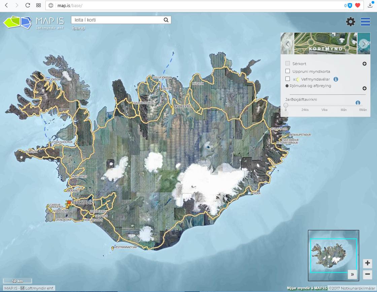377x292 pixels.
Task: Expand the Sérkort section with plus
Action: point(364,64)
